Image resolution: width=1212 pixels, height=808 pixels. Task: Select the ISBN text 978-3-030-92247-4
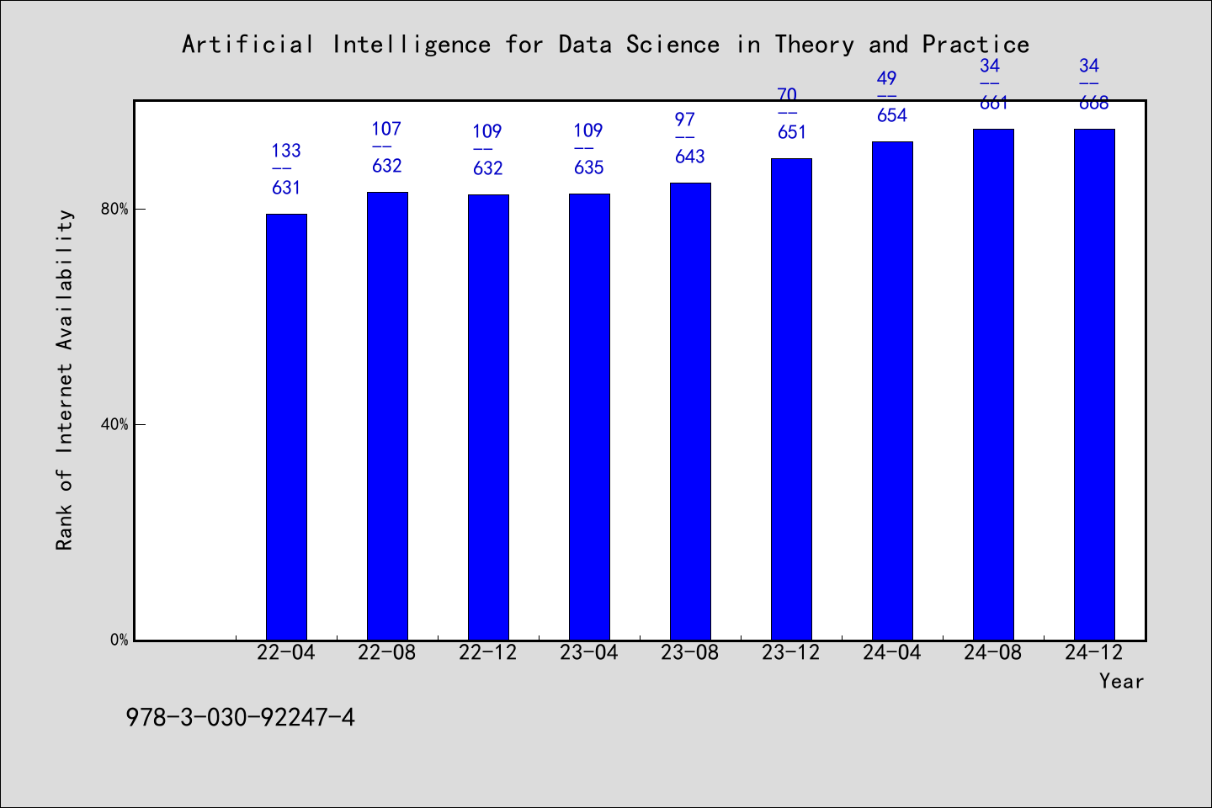point(241,717)
